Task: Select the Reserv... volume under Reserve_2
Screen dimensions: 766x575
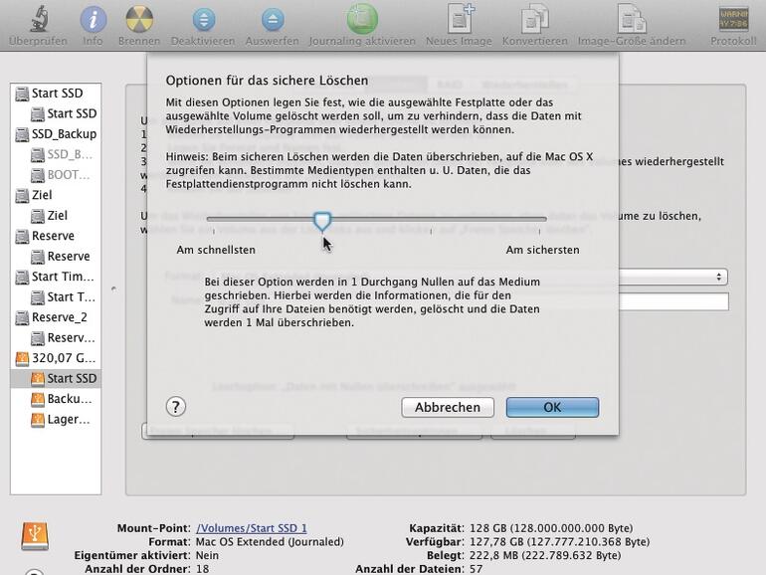Action: pyautogui.click(x=56, y=337)
